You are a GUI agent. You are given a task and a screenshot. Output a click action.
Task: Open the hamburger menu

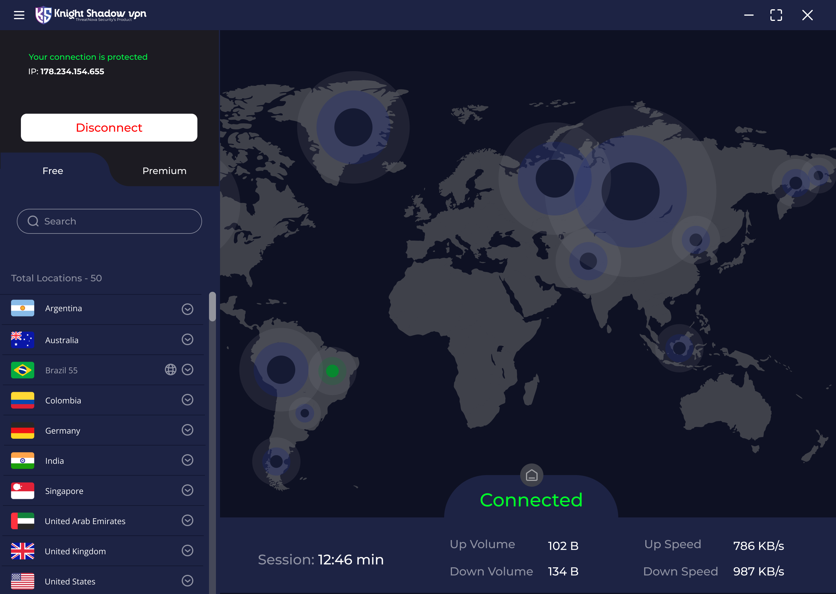pyautogui.click(x=19, y=15)
